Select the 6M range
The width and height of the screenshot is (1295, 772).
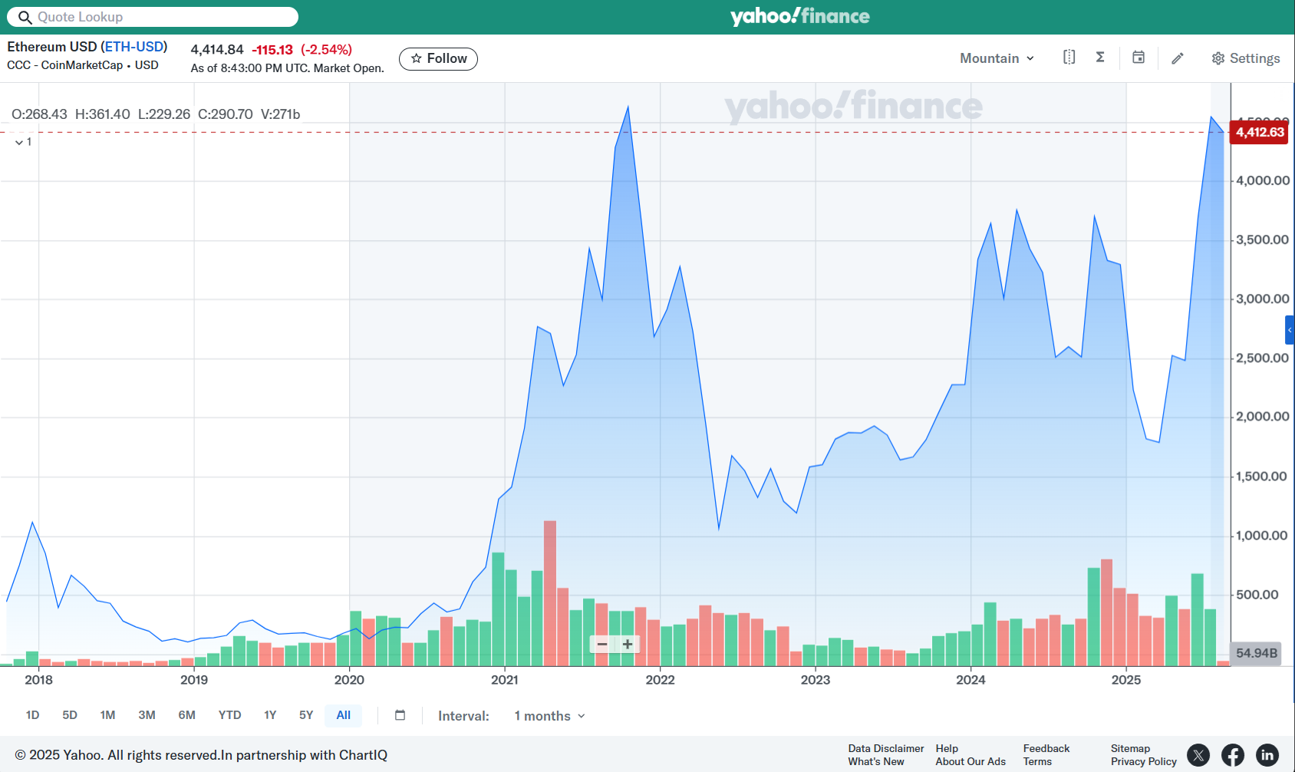(186, 715)
